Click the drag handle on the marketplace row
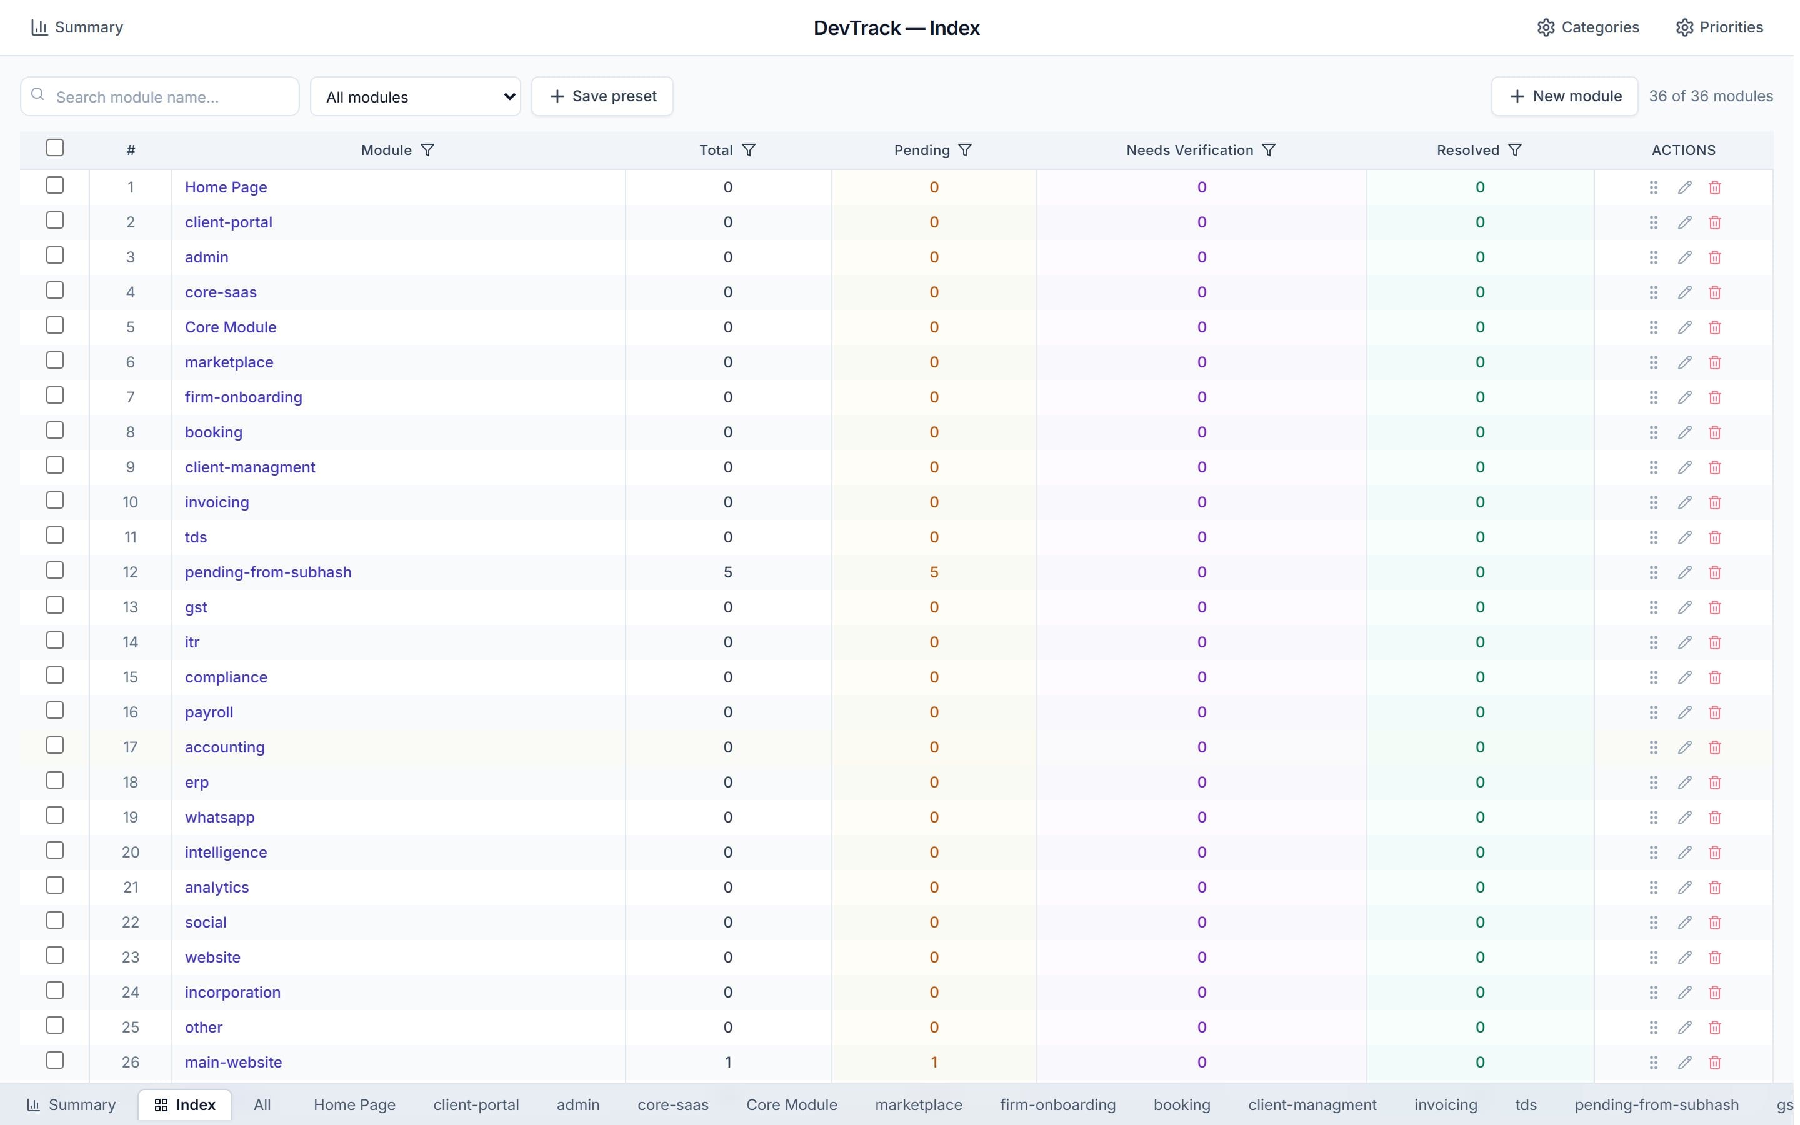 pos(1652,362)
